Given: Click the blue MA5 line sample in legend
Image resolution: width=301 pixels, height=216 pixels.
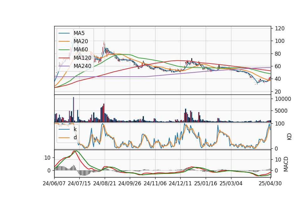Looking at the screenshot, I should [64, 33].
